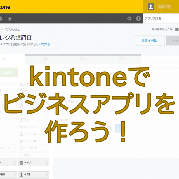The height and width of the screenshot is (179, 179).
Task: Open the settings gear menu
Action: [x=129, y=18]
